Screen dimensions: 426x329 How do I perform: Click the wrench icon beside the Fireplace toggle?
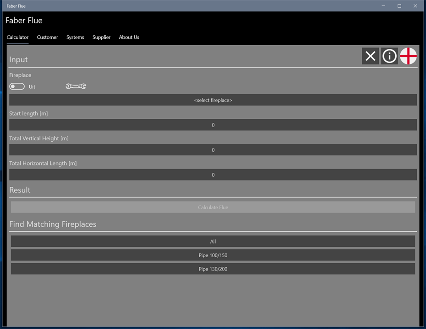coord(76,86)
